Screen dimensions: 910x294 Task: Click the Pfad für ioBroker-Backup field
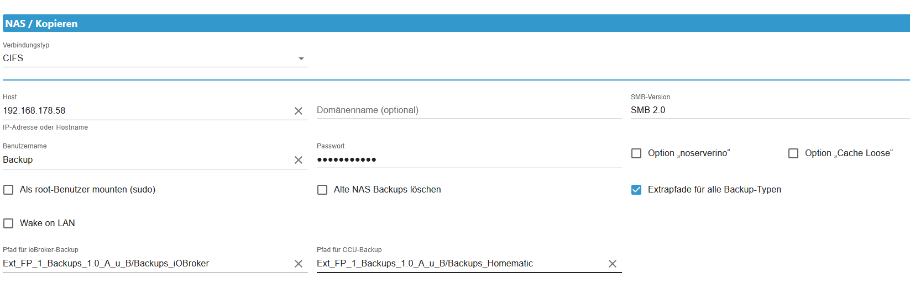(x=147, y=264)
